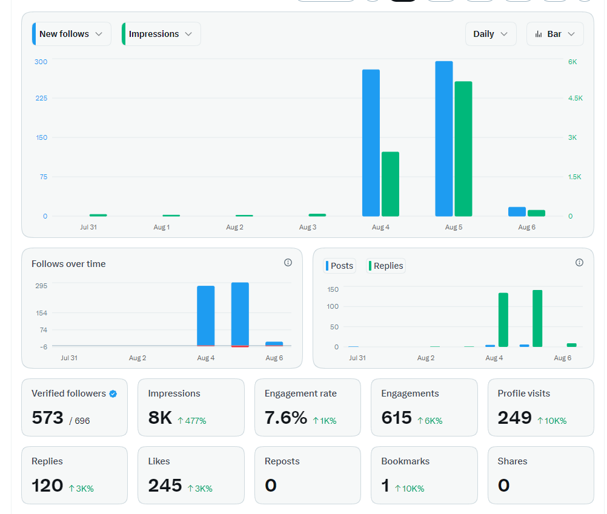
Task: Select the Shares 0 card
Action: [540, 475]
